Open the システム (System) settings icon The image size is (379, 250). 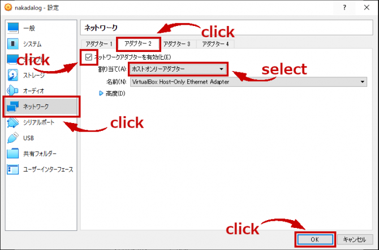pyautogui.click(x=13, y=44)
